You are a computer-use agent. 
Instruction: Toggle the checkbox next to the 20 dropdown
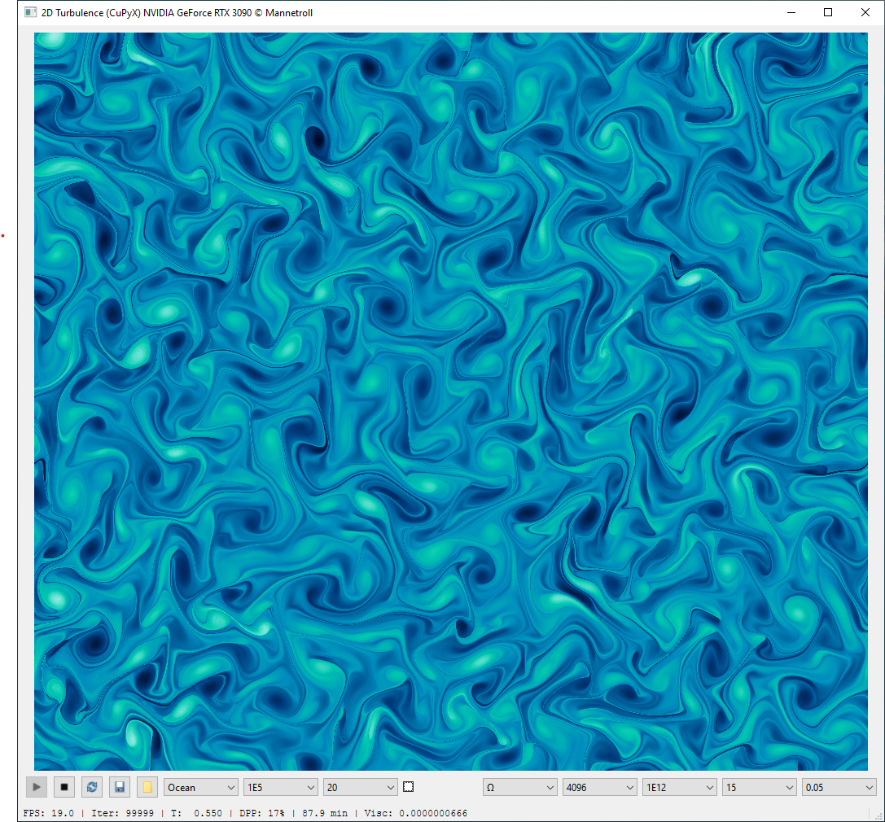pyautogui.click(x=409, y=787)
